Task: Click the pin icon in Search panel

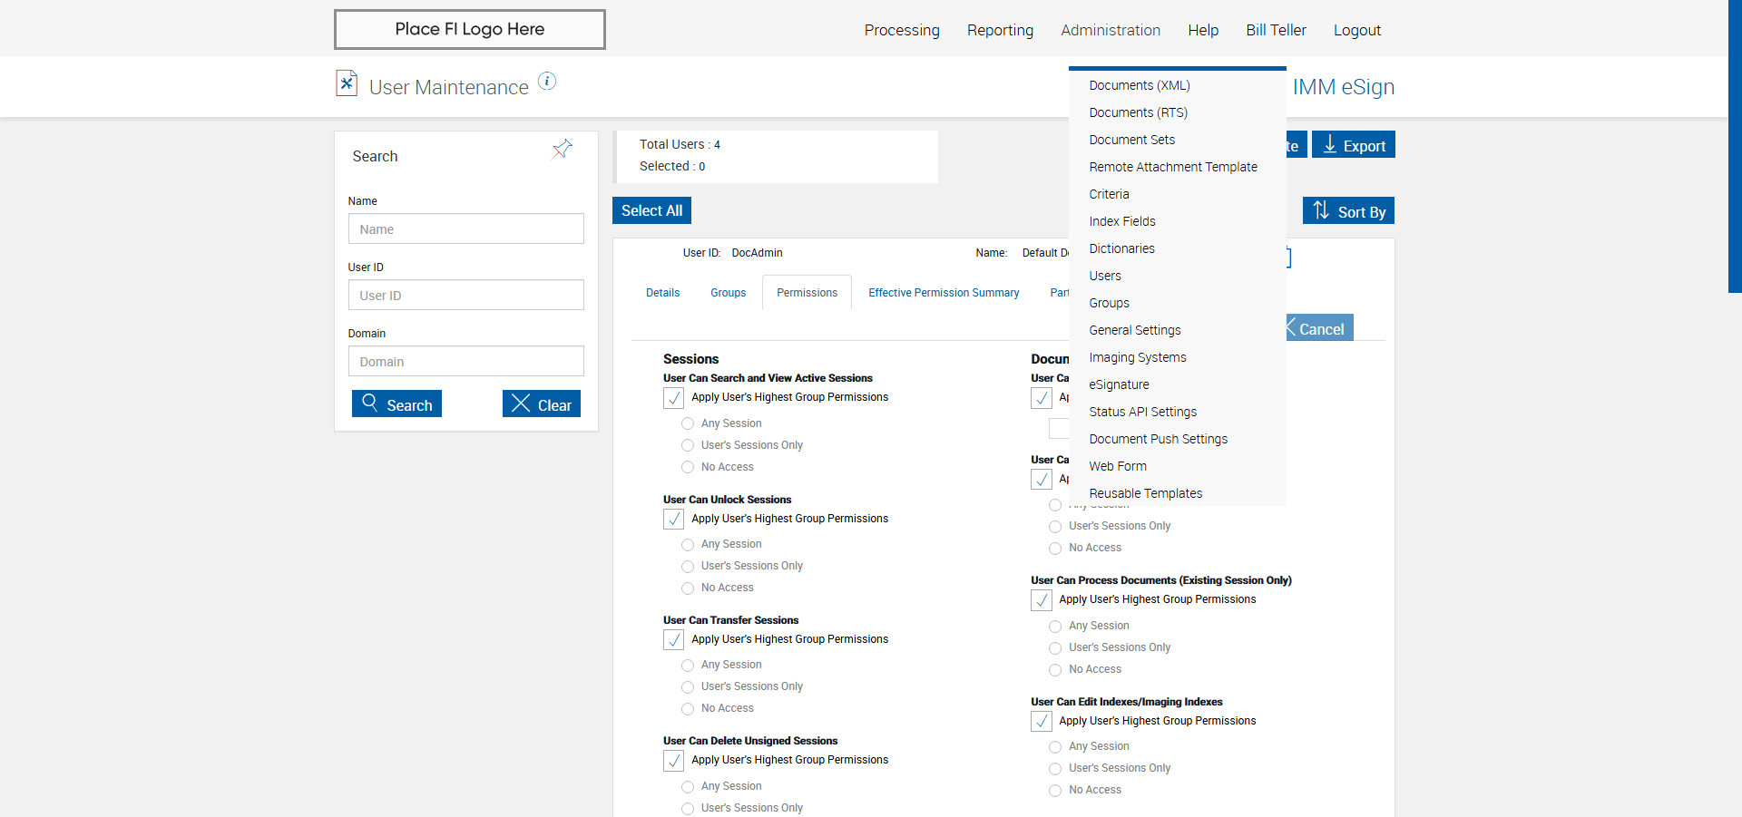Action: tap(563, 149)
